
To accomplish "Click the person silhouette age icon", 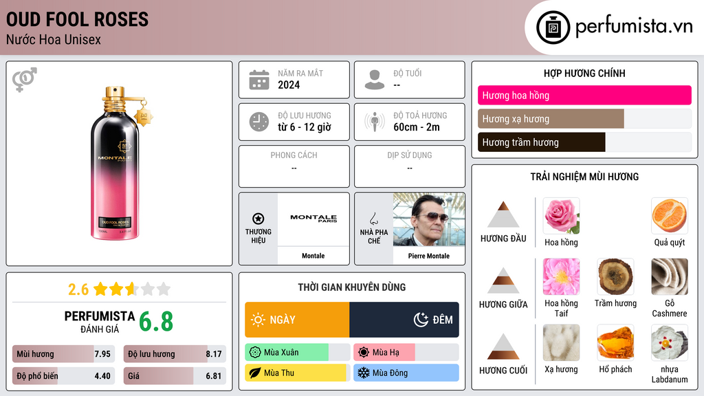I will [374, 80].
